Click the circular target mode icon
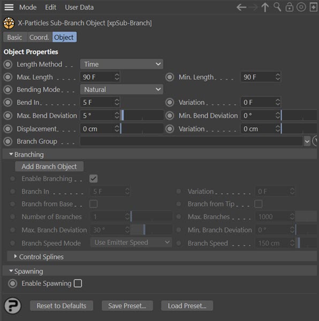Viewport: 319px width, 321px height. [301, 7]
